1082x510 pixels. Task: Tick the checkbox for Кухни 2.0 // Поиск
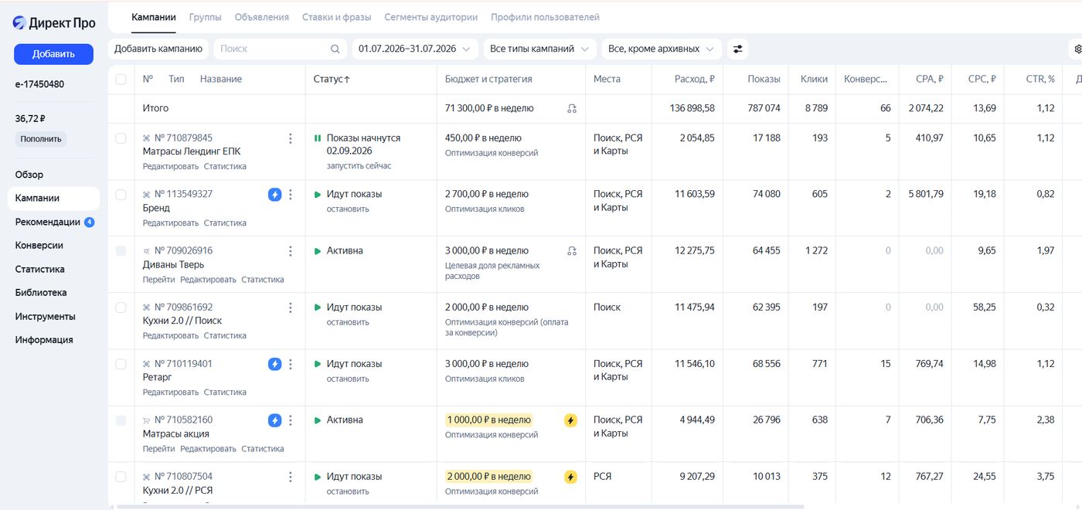coord(121,308)
